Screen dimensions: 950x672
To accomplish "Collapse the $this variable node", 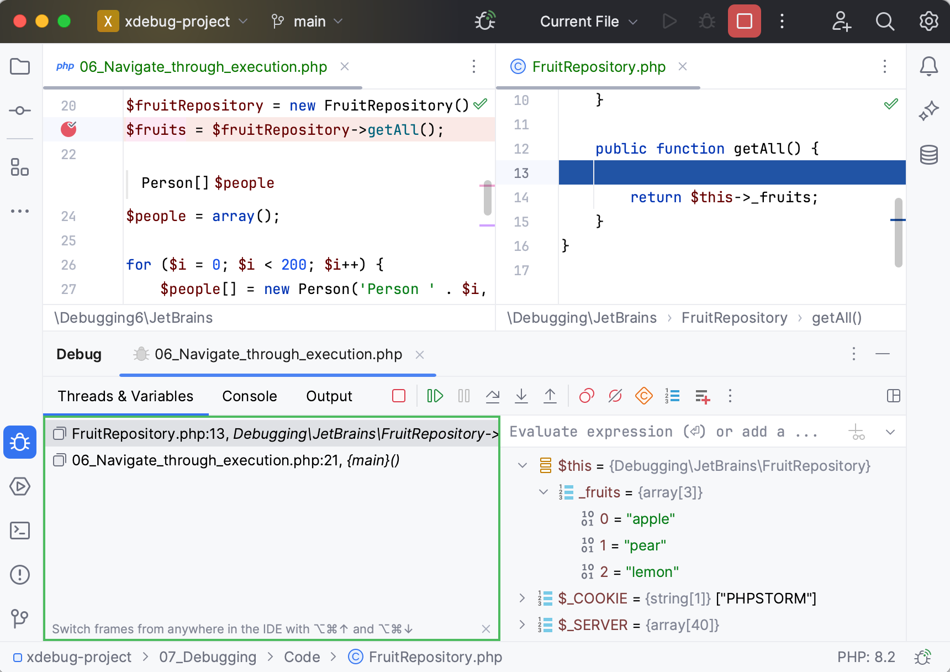I will pyautogui.click(x=522, y=465).
